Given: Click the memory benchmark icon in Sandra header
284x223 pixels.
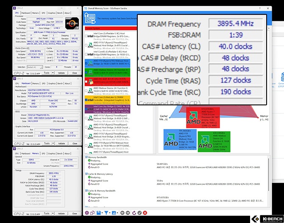Looking at the screenshot, I should (90, 18).
